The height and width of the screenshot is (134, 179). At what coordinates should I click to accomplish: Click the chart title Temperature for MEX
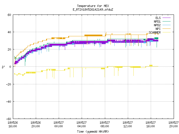(93, 6)
